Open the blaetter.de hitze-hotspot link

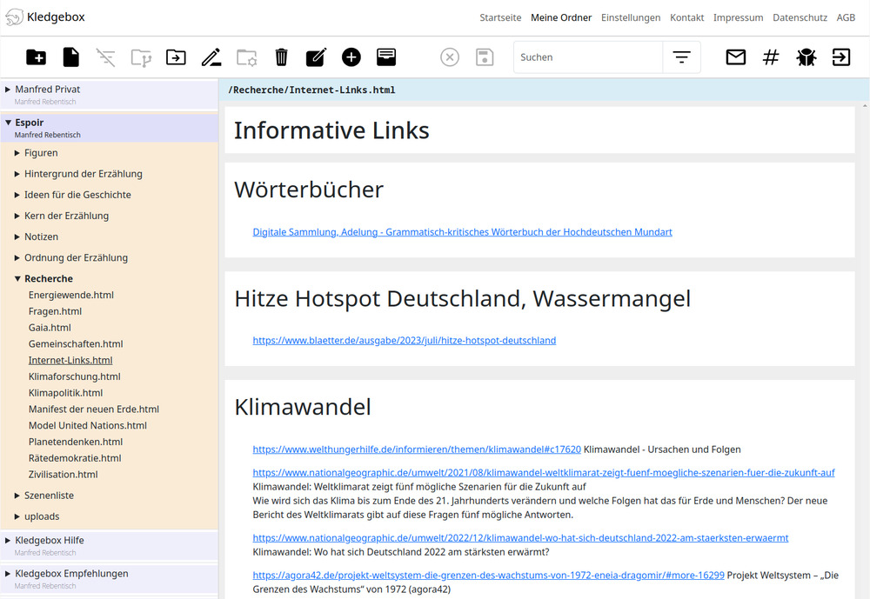point(404,341)
